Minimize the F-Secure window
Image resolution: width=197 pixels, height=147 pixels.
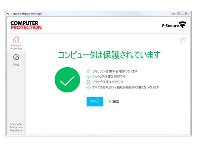(x=174, y=13)
